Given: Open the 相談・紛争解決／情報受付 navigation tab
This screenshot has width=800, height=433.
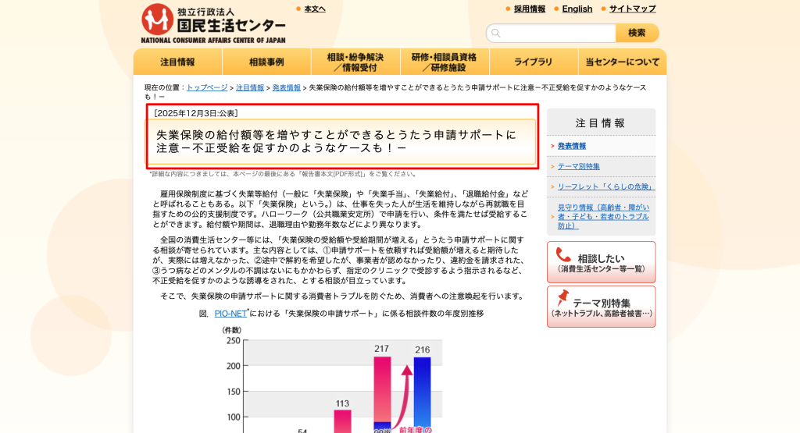Looking at the screenshot, I should click(x=355, y=62).
